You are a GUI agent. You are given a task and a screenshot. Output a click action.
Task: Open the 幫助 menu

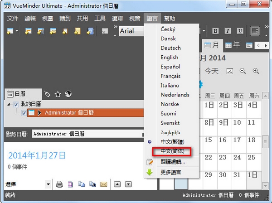click(170, 18)
